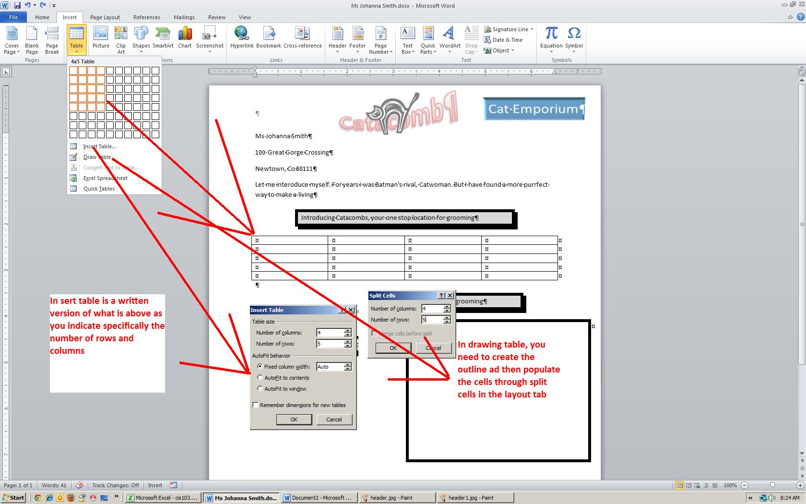806x504 pixels.
Task: Click the Equation pi icon
Action: tap(551, 34)
